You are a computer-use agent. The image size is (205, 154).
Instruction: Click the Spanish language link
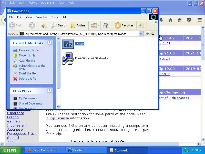14,138
